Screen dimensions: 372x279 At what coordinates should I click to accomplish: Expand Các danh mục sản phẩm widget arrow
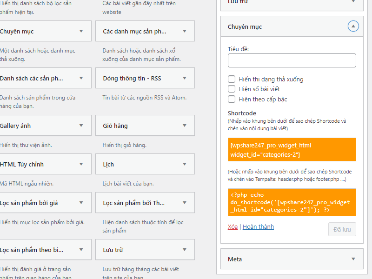coord(185,31)
